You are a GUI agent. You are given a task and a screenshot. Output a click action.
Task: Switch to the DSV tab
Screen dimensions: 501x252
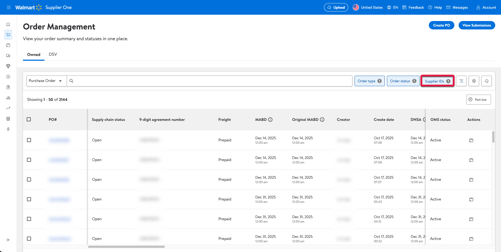click(53, 54)
